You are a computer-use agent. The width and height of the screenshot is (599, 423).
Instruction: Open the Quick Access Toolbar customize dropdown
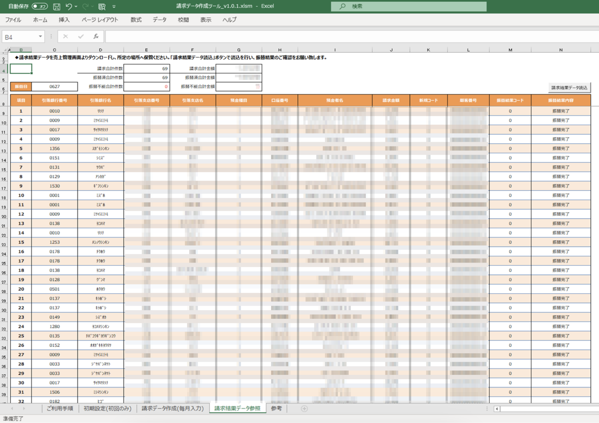[x=114, y=6]
